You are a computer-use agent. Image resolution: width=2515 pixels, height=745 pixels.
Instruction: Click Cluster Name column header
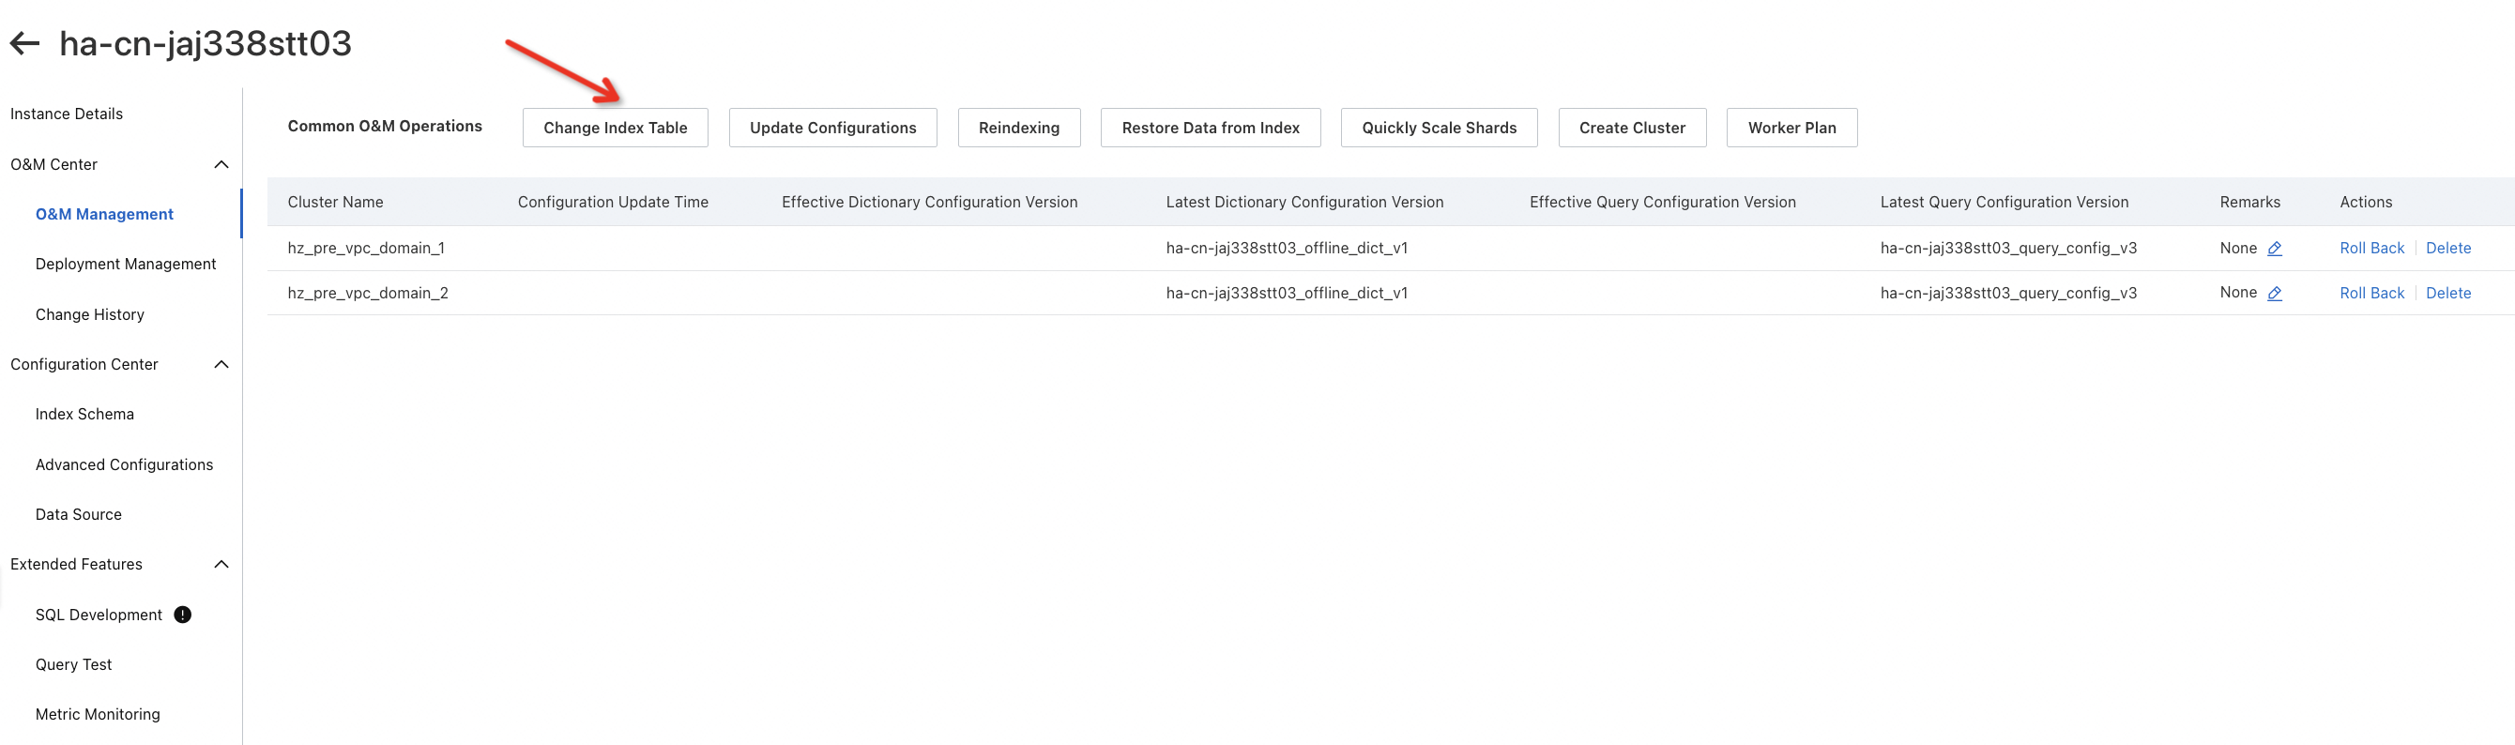[335, 202]
